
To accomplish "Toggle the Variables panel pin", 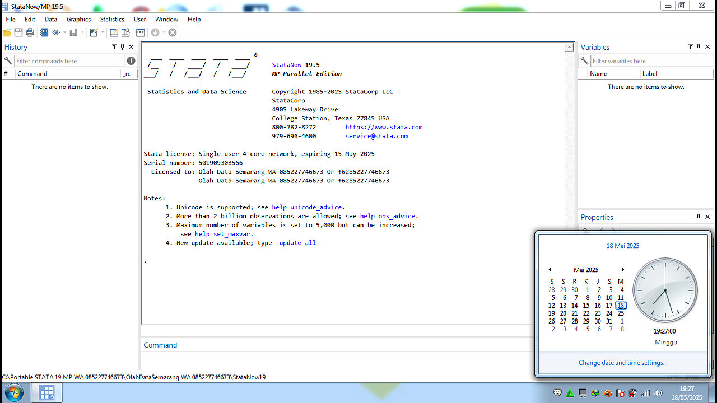I will coord(699,47).
